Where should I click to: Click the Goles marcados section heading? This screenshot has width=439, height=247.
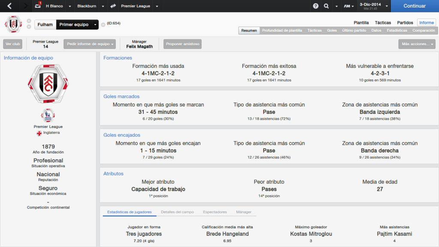pyautogui.click(x=121, y=96)
